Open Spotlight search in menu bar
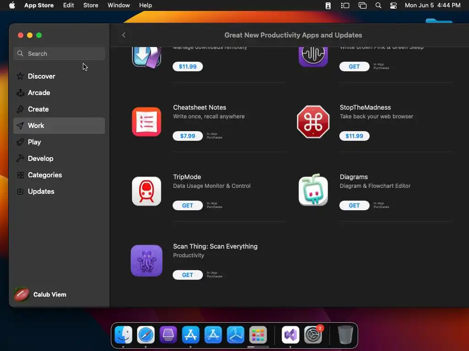Viewport: 469px width, 351px height. (378, 5)
